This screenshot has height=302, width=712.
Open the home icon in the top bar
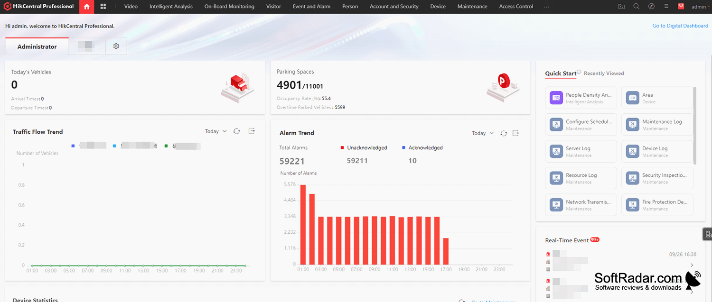coord(86,7)
